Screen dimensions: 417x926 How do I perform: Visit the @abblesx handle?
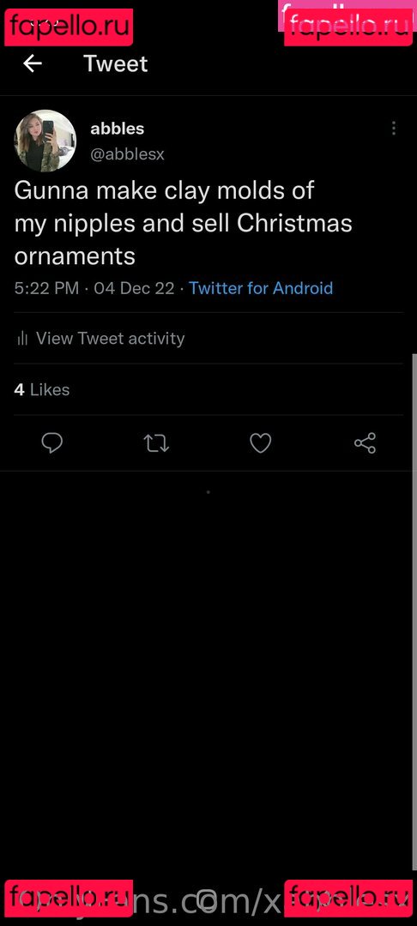pos(127,154)
